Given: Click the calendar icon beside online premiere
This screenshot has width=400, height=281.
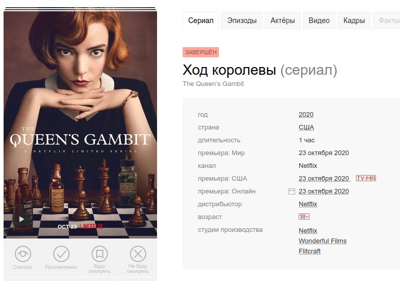Looking at the screenshot, I should click(292, 191).
